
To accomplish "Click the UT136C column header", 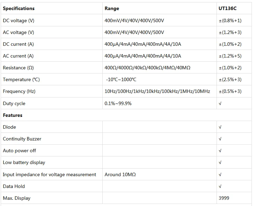I will click(x=227, y=8).
